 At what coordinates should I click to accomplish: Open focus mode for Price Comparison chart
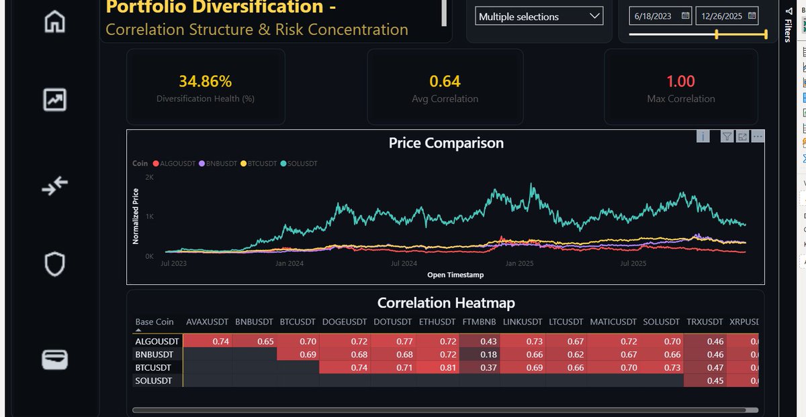click(x=742, y=137)
